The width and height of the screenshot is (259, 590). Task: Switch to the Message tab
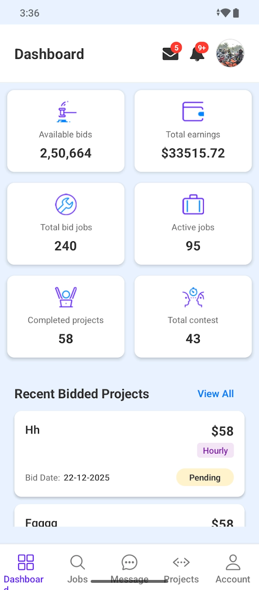[129, 569]
